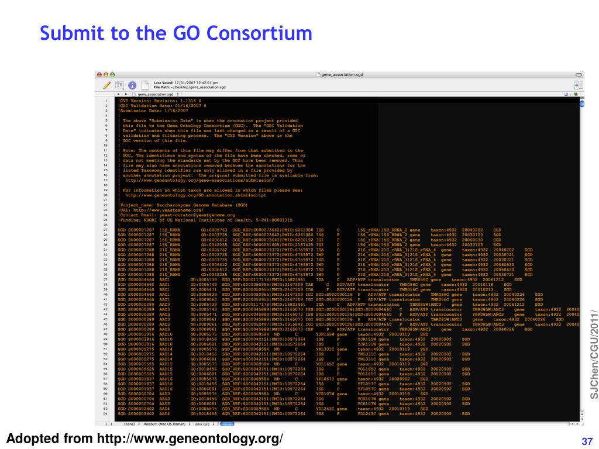Toggle the documents drawer icon at the toolbar's right end

click(x=579, y=85)
